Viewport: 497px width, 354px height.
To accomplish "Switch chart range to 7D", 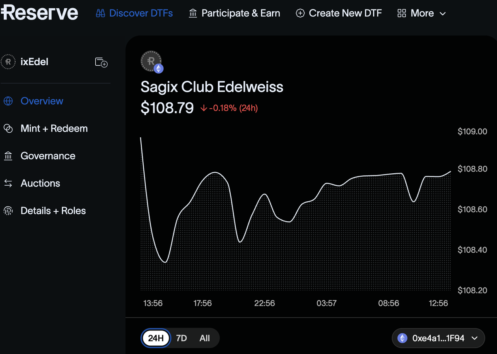I will tap(181, 338).
